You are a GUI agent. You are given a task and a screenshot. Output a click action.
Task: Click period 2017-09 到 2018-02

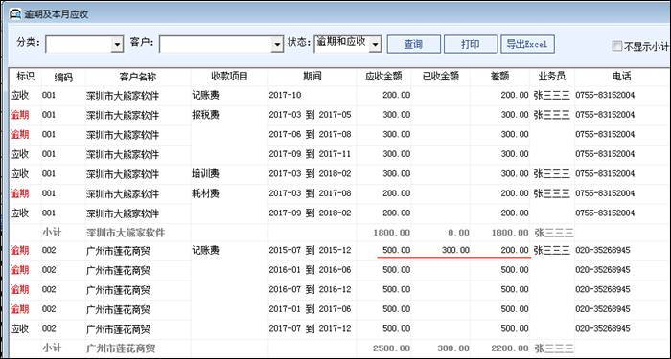[x=310, y=213]
